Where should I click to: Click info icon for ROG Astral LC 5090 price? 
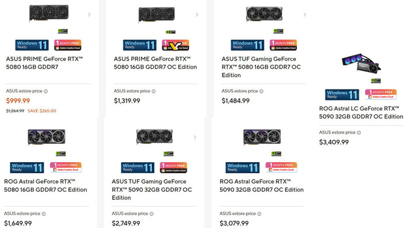359,133
